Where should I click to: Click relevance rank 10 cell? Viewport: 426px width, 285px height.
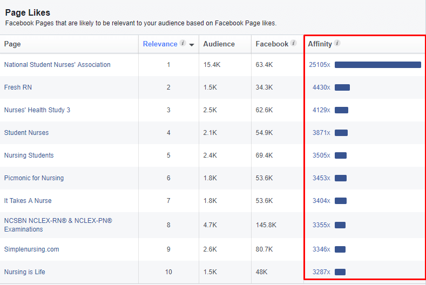tap(168, 272)
